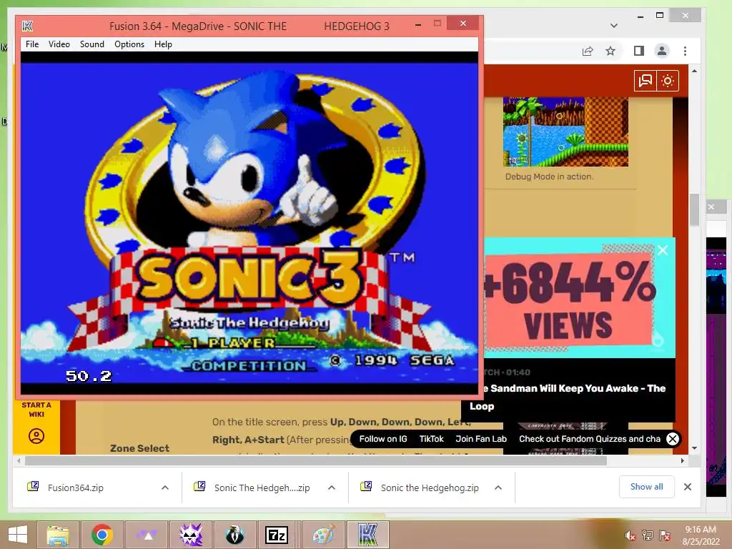Click Check out Fandom Quizzes link

(x=590, y=439)
